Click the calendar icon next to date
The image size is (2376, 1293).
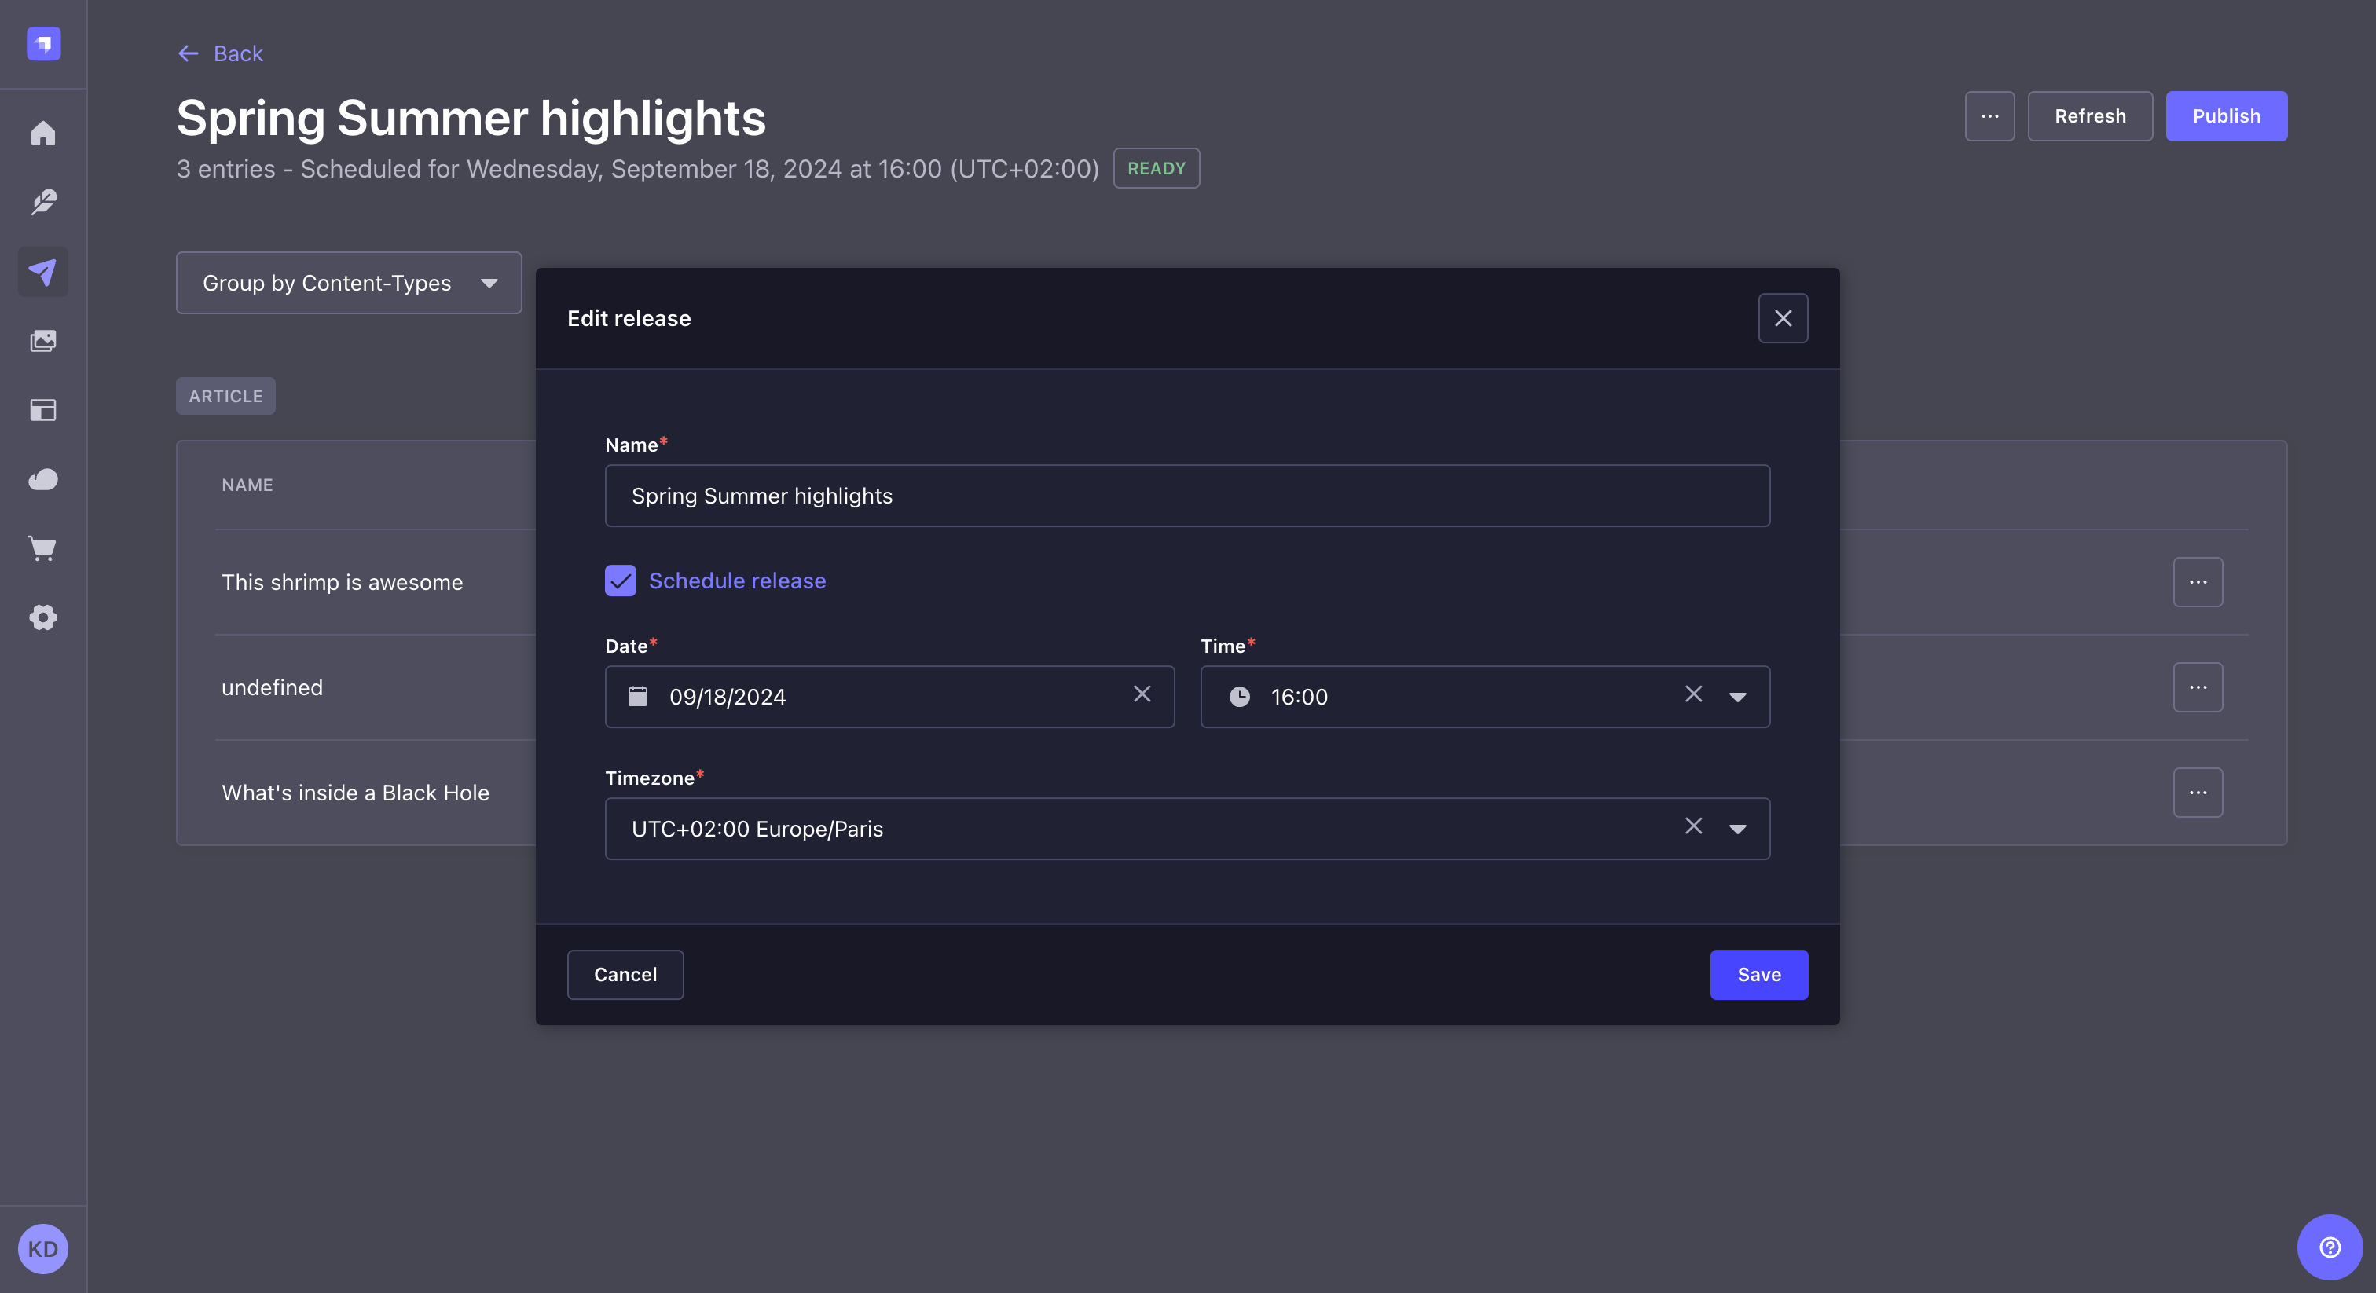637,696
